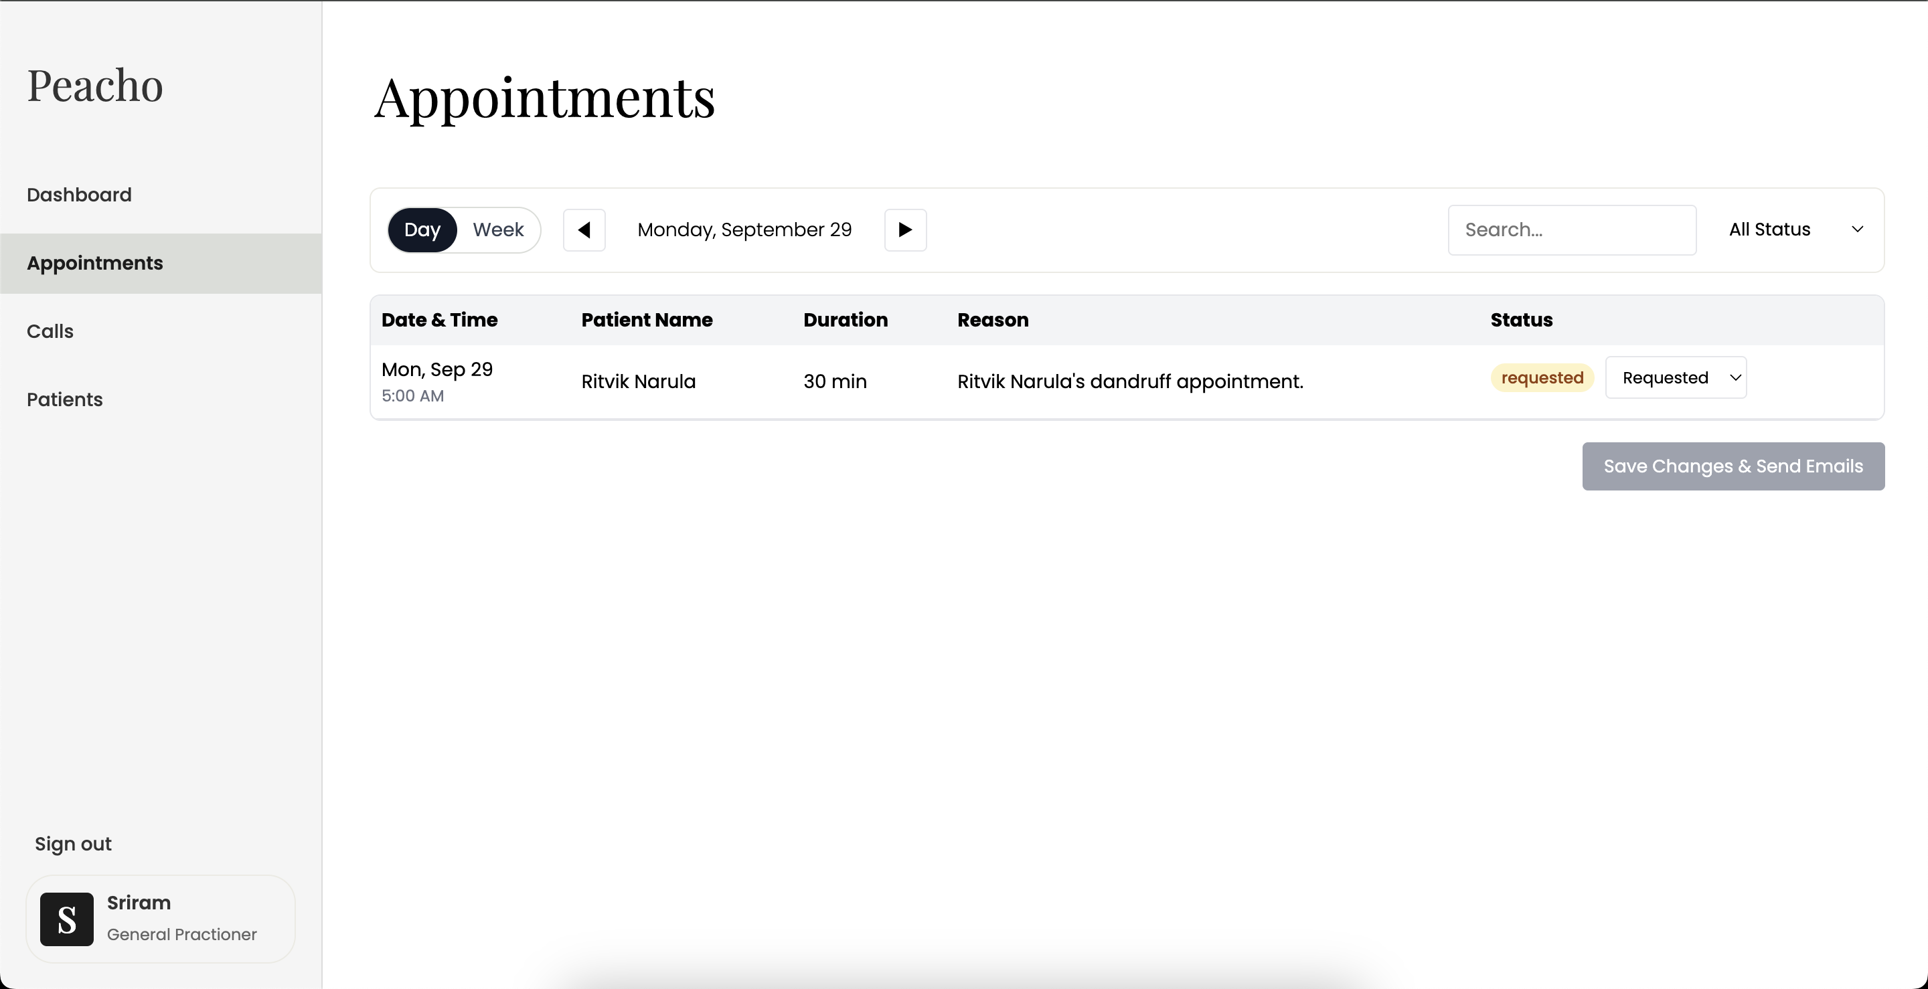This screenshot has width=1928, height=989.
Task: Open the All Status filter dropdown
Action: click(1795, 230)
